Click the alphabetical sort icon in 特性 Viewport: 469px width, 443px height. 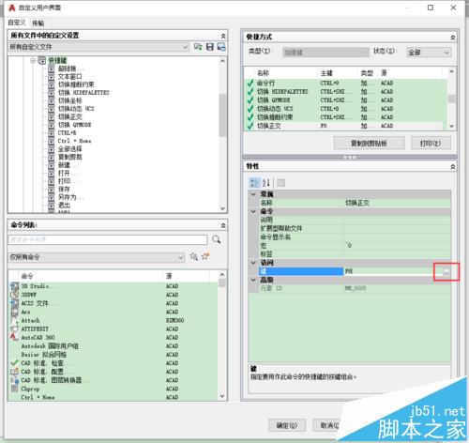click(x=265, y=183)
